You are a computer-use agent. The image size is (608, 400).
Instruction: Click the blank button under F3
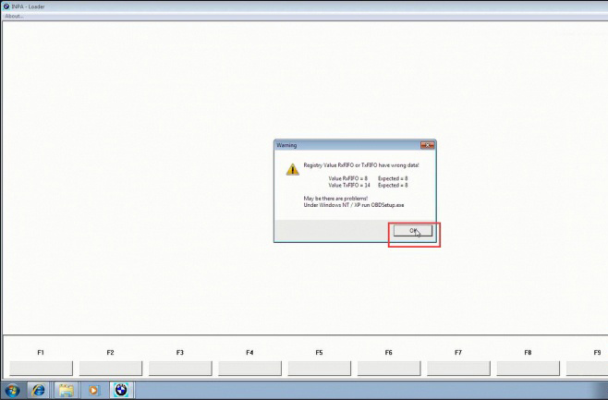coord(180,369)
